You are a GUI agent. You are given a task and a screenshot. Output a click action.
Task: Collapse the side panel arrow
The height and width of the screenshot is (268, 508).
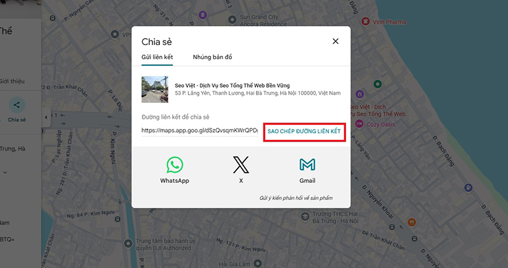46,117
